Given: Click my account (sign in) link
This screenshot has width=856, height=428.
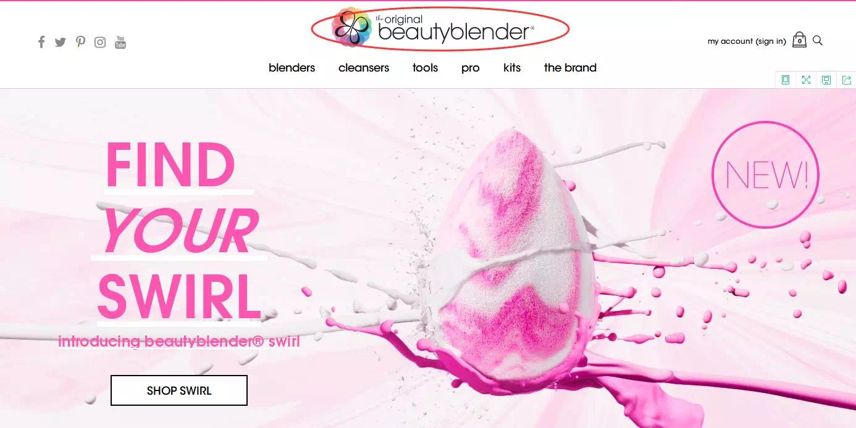Looking at the screenshot, I should pos(747,41).
